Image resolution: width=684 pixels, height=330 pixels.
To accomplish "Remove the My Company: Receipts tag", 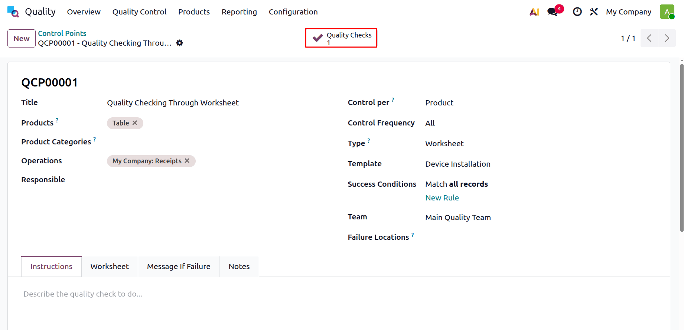I will pyautogui.click(x=187, y=161).
